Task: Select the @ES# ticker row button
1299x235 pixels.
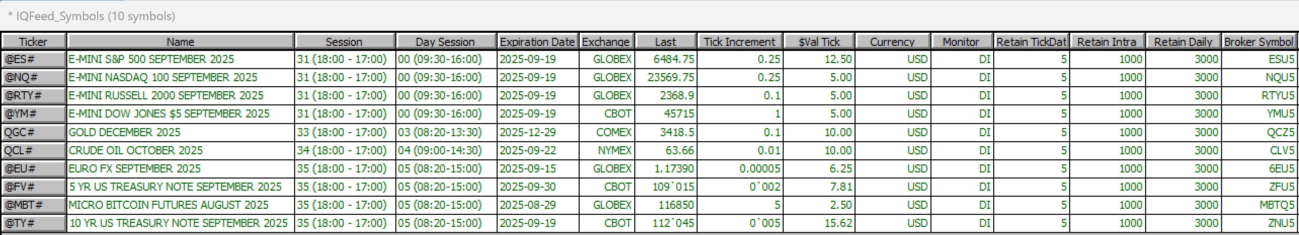Action: (x=33, y=60)
